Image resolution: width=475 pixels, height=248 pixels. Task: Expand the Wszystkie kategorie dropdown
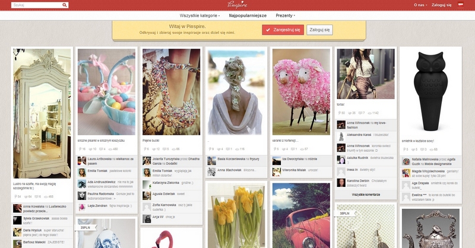(199, 15)
